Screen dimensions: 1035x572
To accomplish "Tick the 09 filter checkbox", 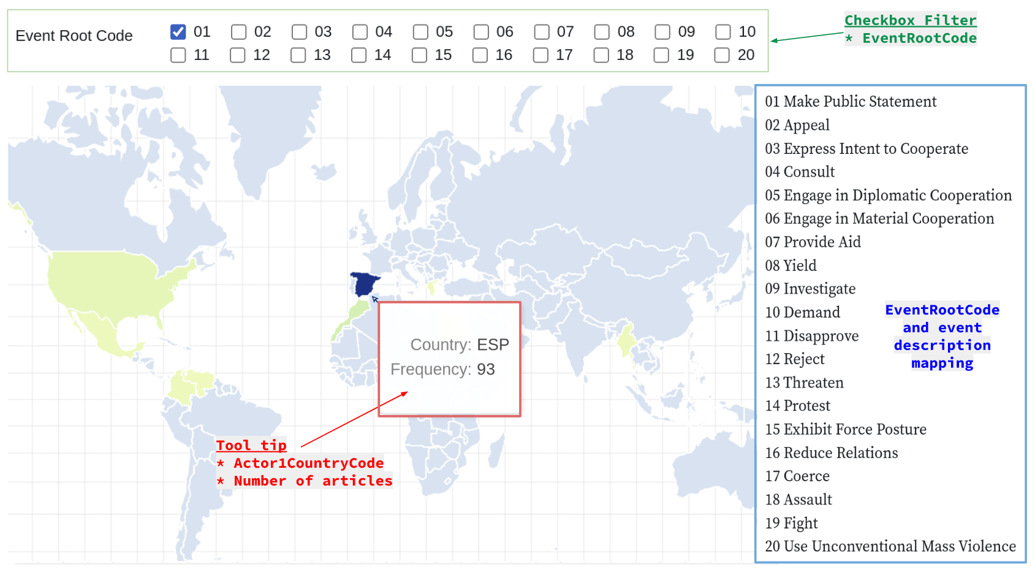I will (x=662, y=32).
